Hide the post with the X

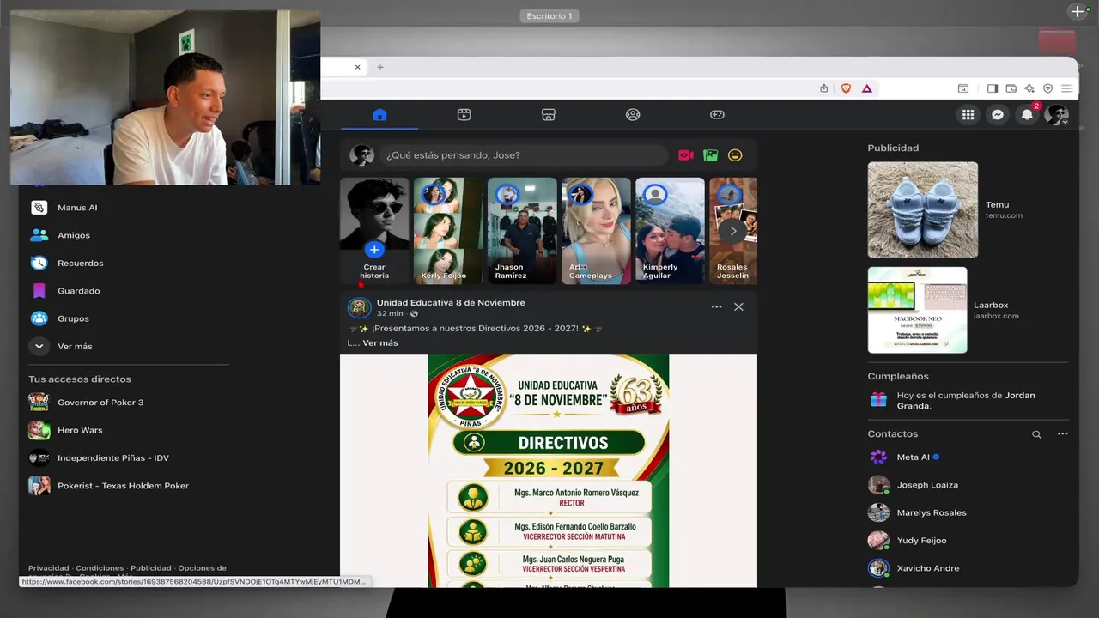[x=738, y=306]
